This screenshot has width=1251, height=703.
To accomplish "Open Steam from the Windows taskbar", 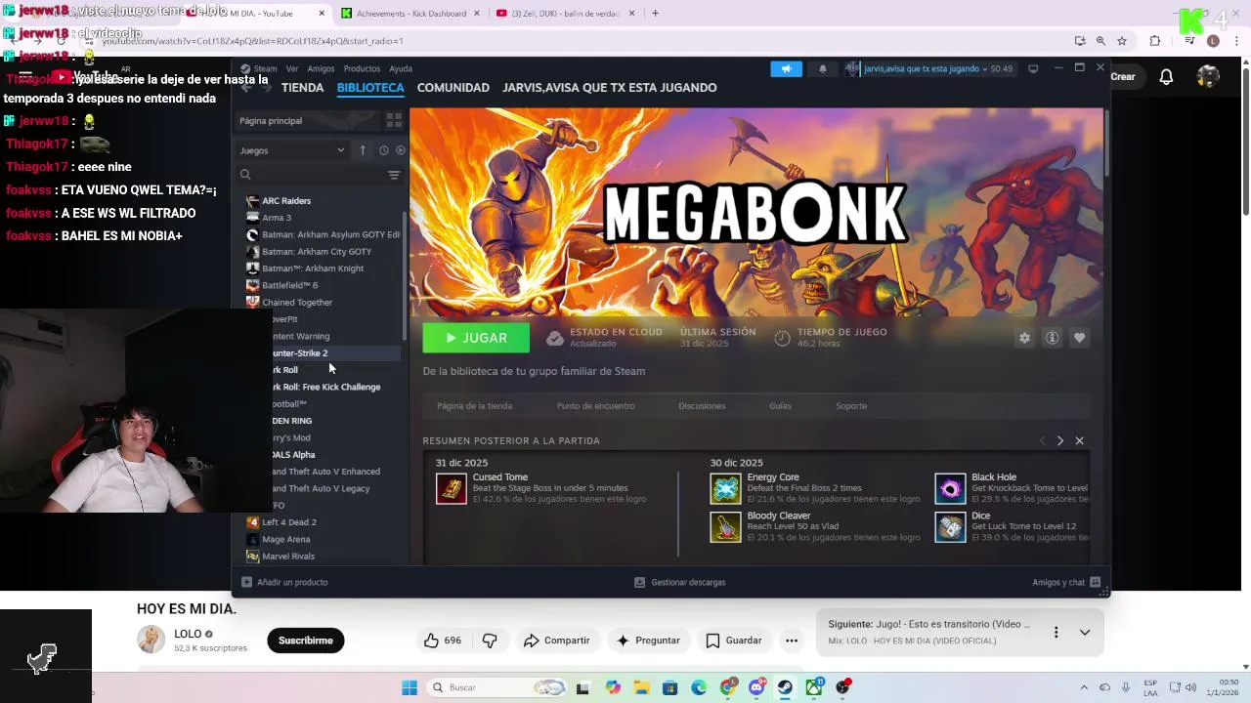I will tap(785, 687).
